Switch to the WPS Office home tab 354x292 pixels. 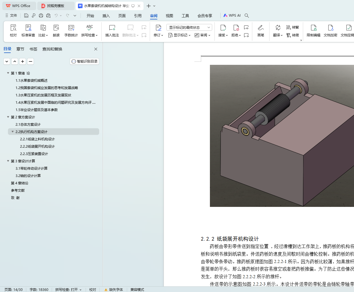click(x=19, y=6)
